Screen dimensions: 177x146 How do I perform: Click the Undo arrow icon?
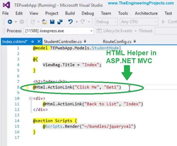coord(71,22)
